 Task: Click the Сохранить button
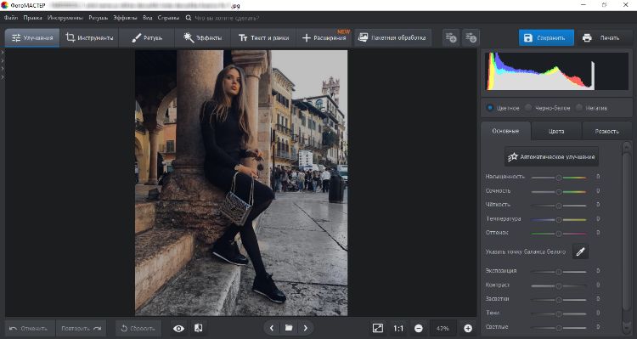pos(546,37)
